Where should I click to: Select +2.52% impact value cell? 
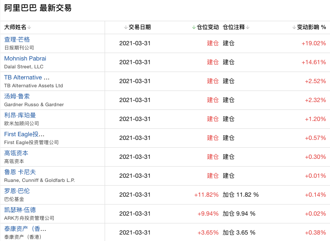[316, 81]
